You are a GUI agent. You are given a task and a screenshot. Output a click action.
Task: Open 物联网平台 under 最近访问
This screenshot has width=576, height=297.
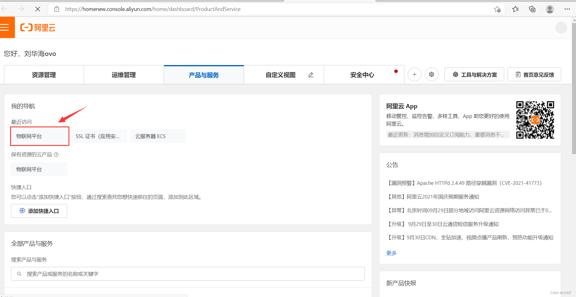tap(39, 136)
